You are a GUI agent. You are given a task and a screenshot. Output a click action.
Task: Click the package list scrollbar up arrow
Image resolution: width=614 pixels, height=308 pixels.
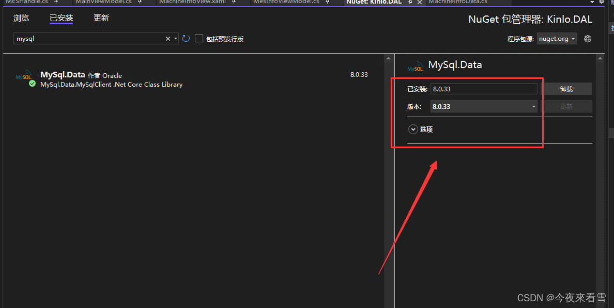(x=388, y=58)
